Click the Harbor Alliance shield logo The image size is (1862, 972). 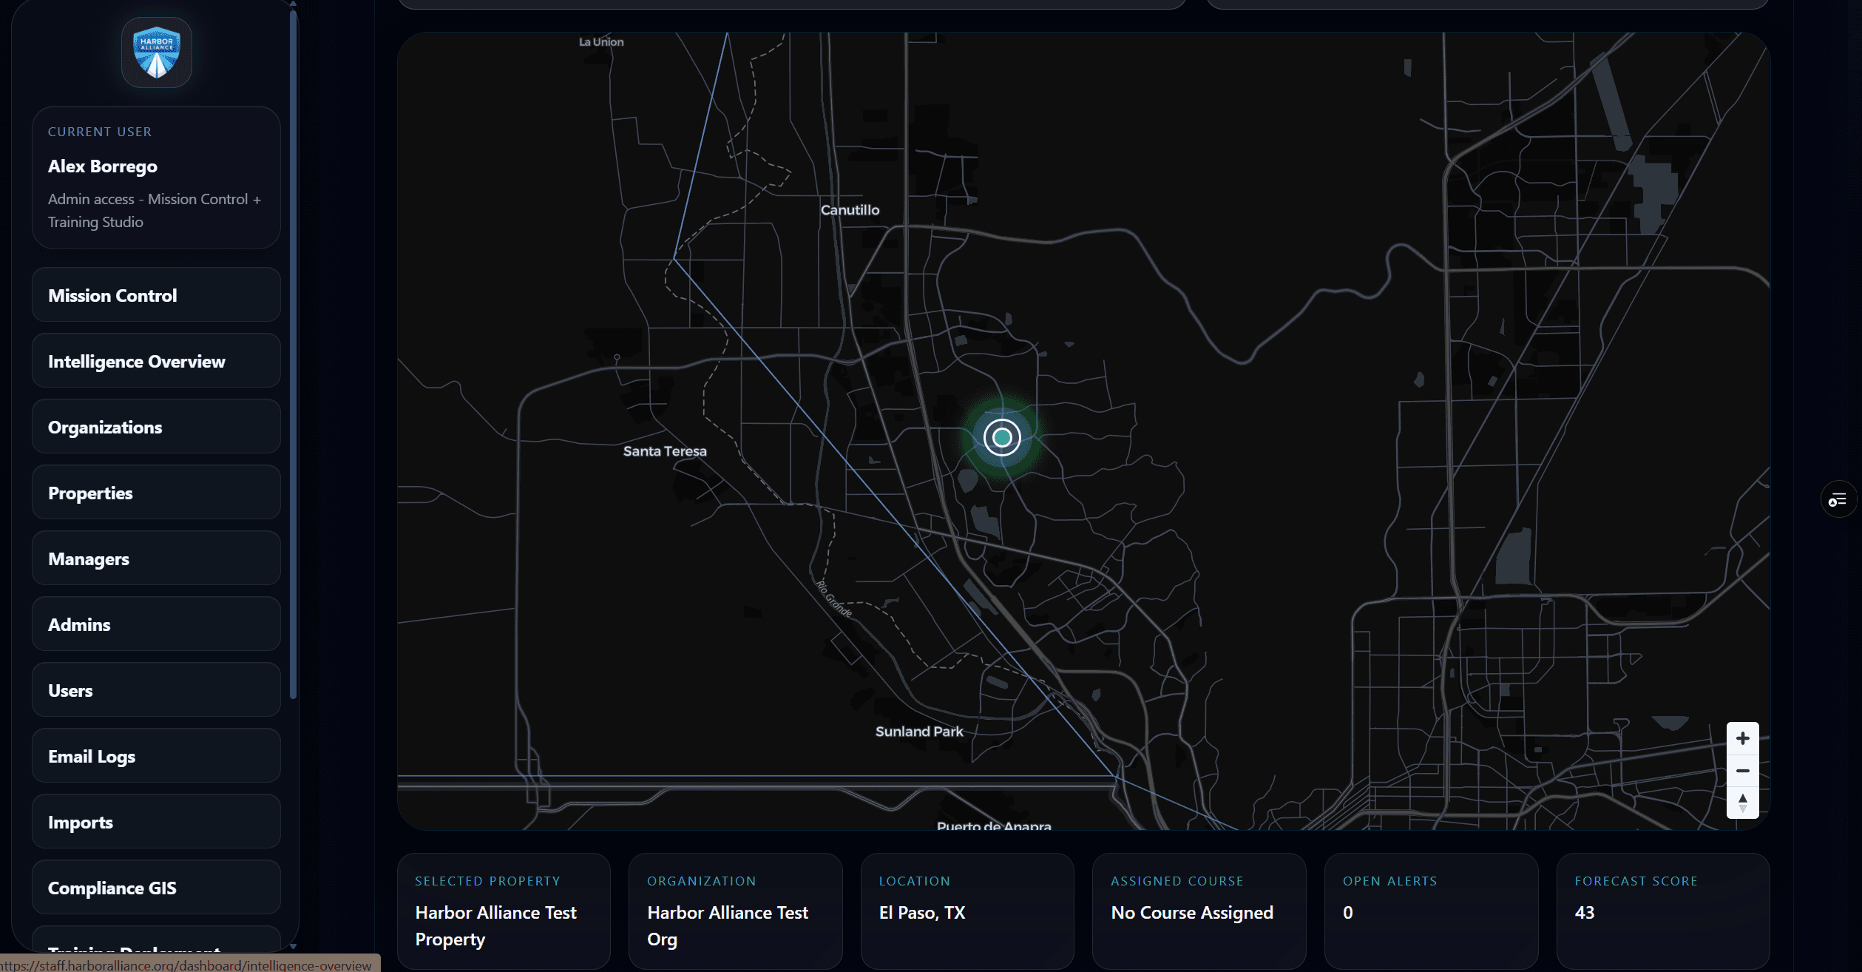(157, 53)
